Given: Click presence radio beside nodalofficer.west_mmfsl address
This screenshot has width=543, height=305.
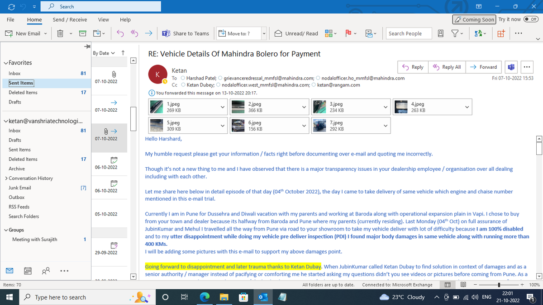Looking at the screenshot, I should click(x=218, y=84).
